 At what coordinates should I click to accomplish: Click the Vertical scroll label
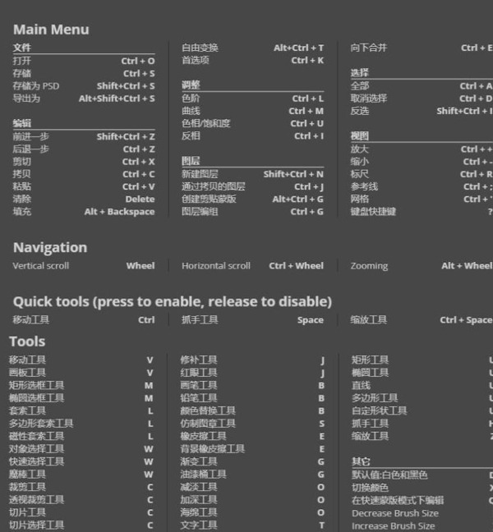click(x=40, y=265)
